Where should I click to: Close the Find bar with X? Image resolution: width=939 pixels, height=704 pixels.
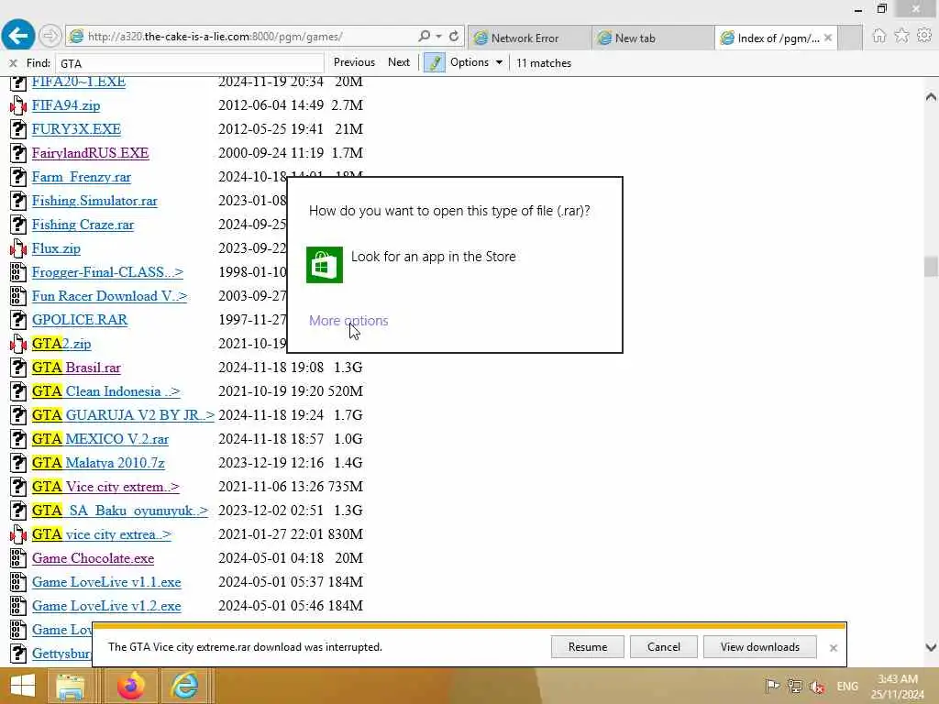tap(13, 63)
